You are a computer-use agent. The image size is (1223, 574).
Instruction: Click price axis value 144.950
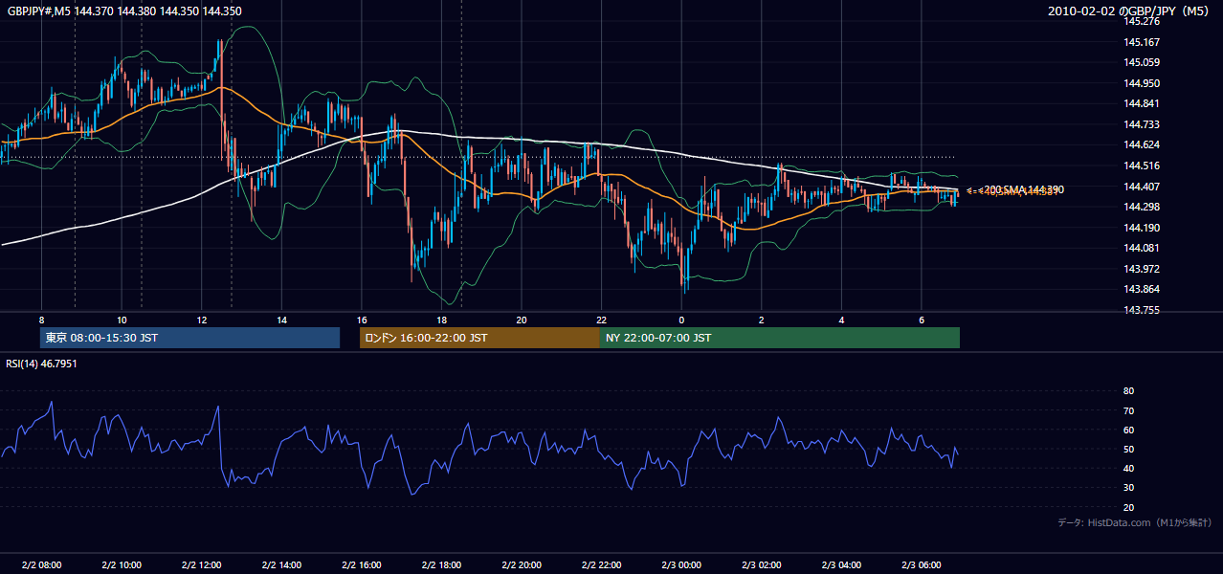[x=1143, y=84]
